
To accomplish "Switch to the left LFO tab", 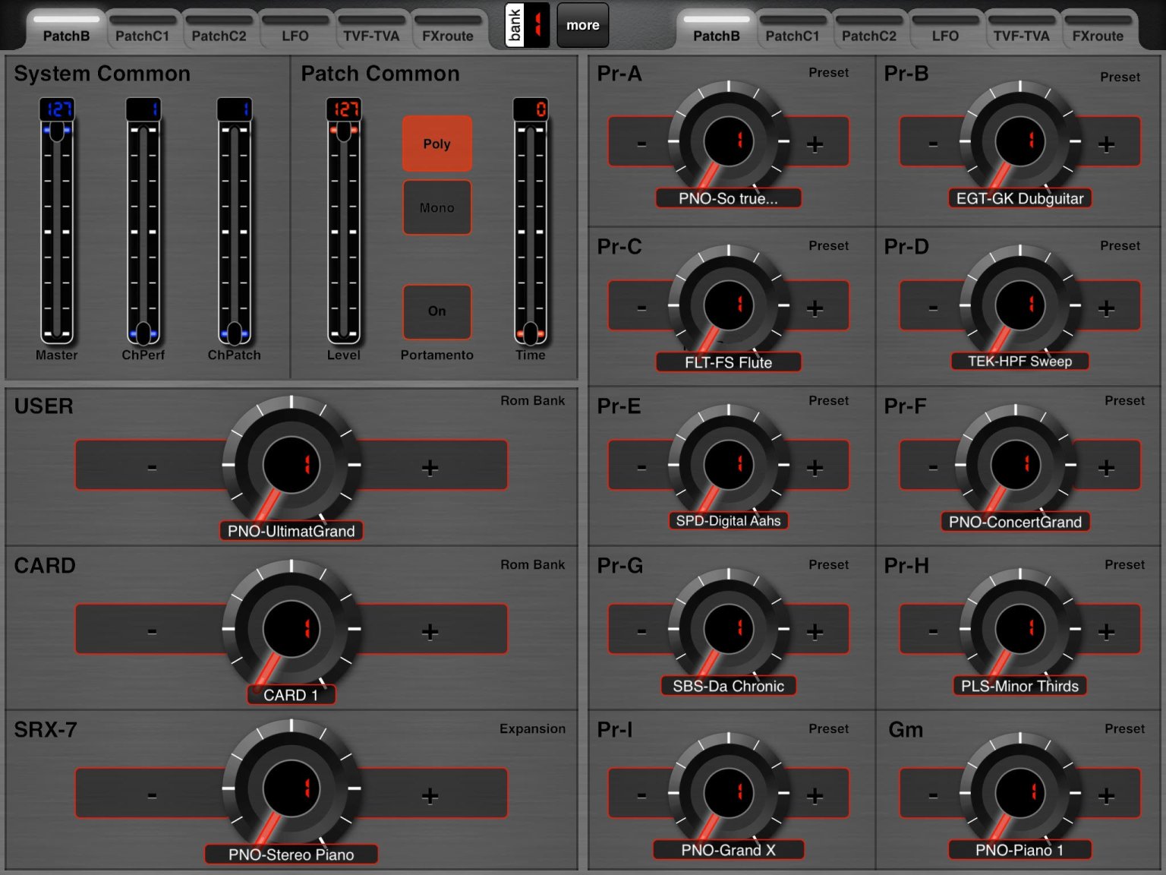I will 295,30.
